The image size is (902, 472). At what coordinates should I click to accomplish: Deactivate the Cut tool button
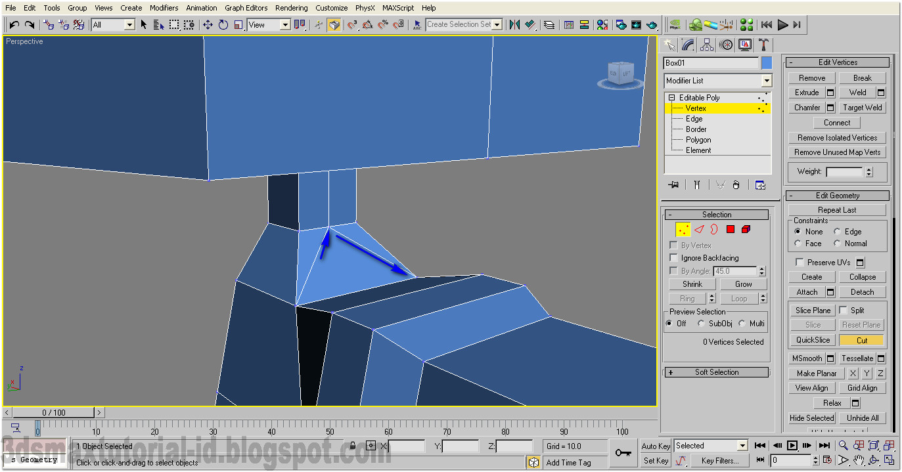point(861,340)
